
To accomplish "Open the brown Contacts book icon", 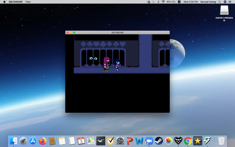I will click(52, 141).
